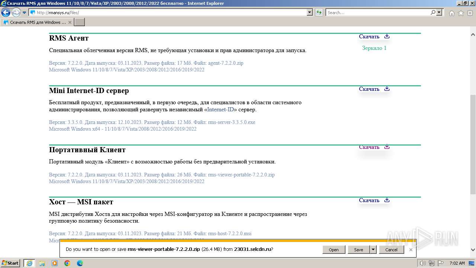476x268 pixels.
Task: Open the Tools gear icon
Action: 470,13
